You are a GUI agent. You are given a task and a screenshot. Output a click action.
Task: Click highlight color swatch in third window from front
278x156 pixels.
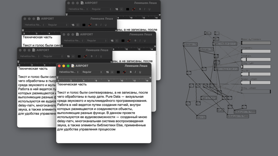129,40
